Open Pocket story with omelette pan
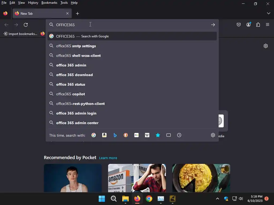The width and height of the screenshot is (274, 205). pyautogui.click(x=201, y=178)
